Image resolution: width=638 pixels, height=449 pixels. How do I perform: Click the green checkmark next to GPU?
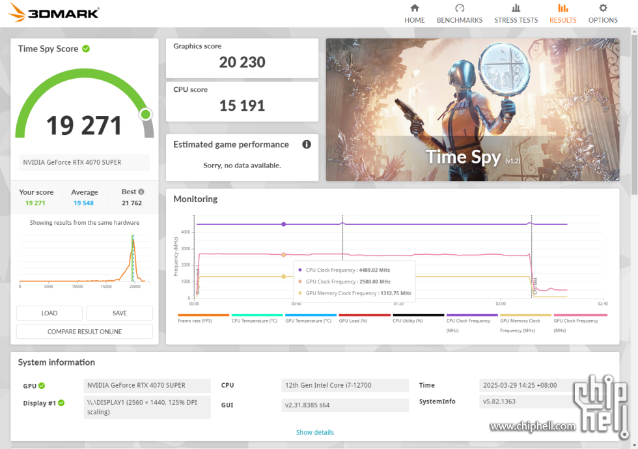coord(42,385)
